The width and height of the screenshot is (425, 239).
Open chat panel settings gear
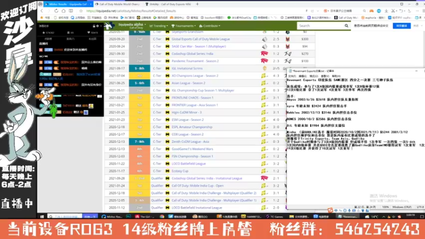tap(97, 26)
